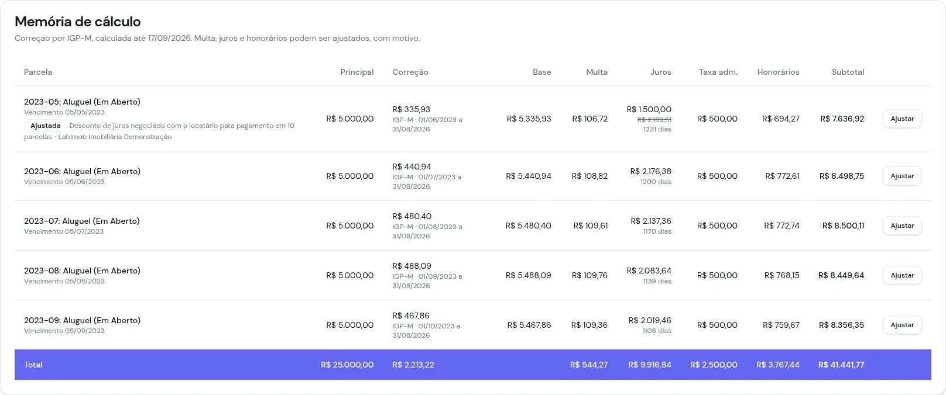
Task: Click the subtotal R$ 8.500,11
Action: [x=844, y=226]
